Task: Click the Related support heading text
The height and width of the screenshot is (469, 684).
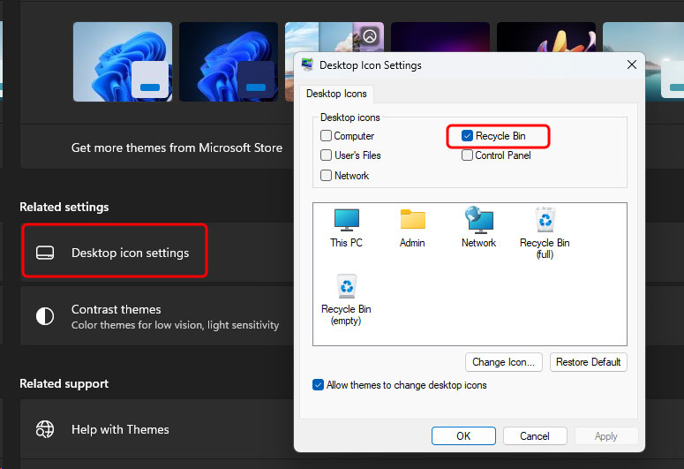Action: point(64,383)
